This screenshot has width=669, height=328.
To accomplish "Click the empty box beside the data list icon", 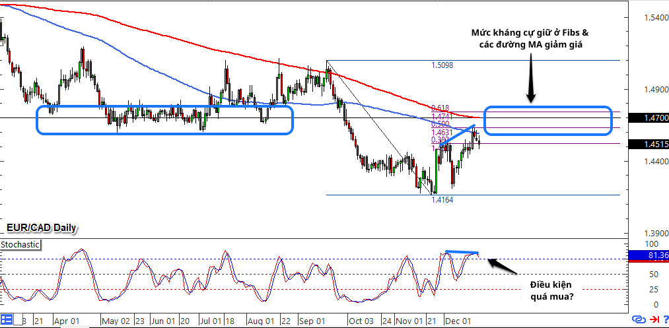I will coord(17,319).
